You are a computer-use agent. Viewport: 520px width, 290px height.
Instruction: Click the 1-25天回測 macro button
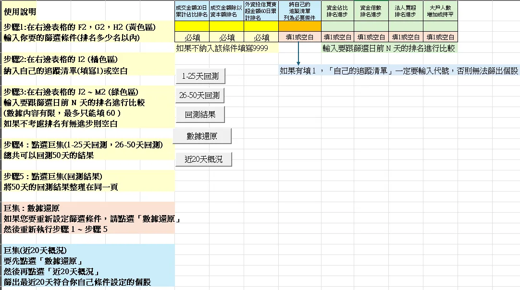pos(200,76)
